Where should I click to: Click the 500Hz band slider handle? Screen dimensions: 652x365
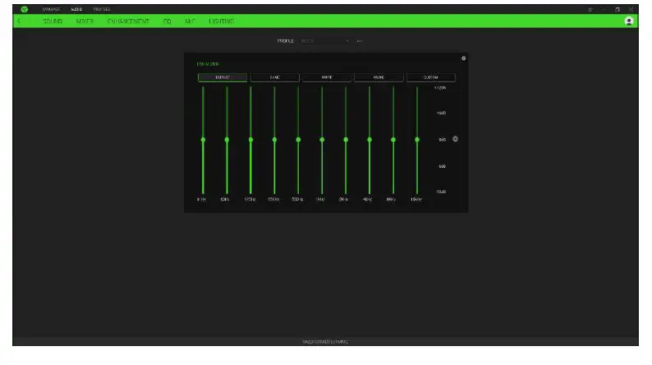point(298,140)
